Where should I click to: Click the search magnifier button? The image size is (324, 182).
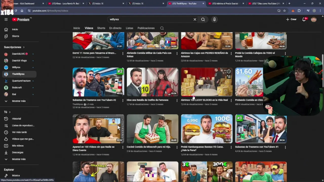(x=203, y=19)
